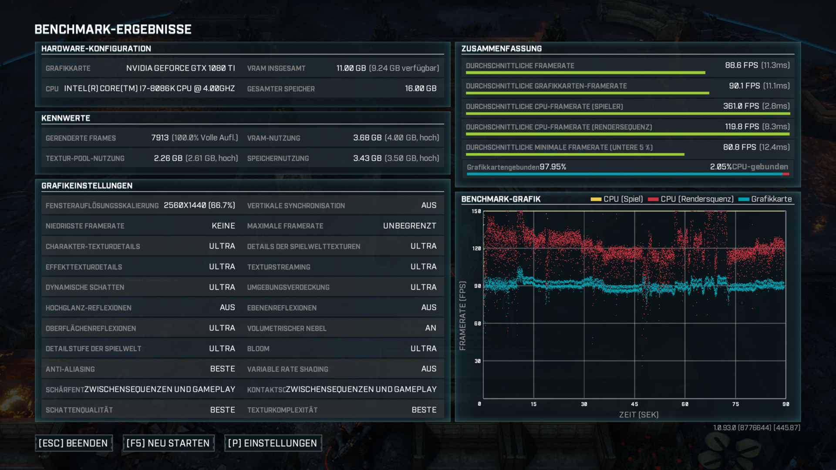Viewport: 836px width, 470px height.
Task: Click Anti-Aliasing BESTE setting value
Action: (222, 369)
